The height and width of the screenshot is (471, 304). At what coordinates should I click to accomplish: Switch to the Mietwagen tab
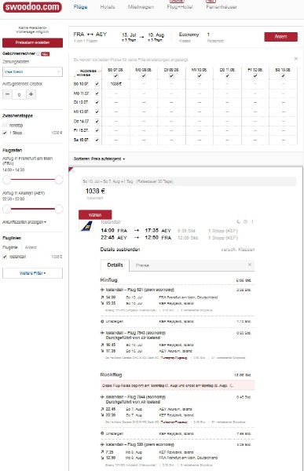tap(141, 7)
